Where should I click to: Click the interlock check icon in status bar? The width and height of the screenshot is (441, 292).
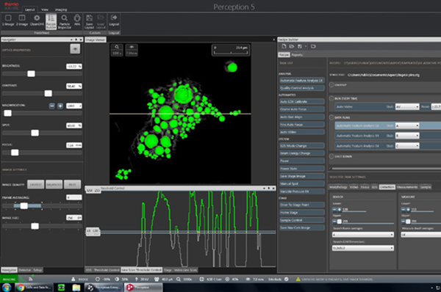(x=287, y=279)
